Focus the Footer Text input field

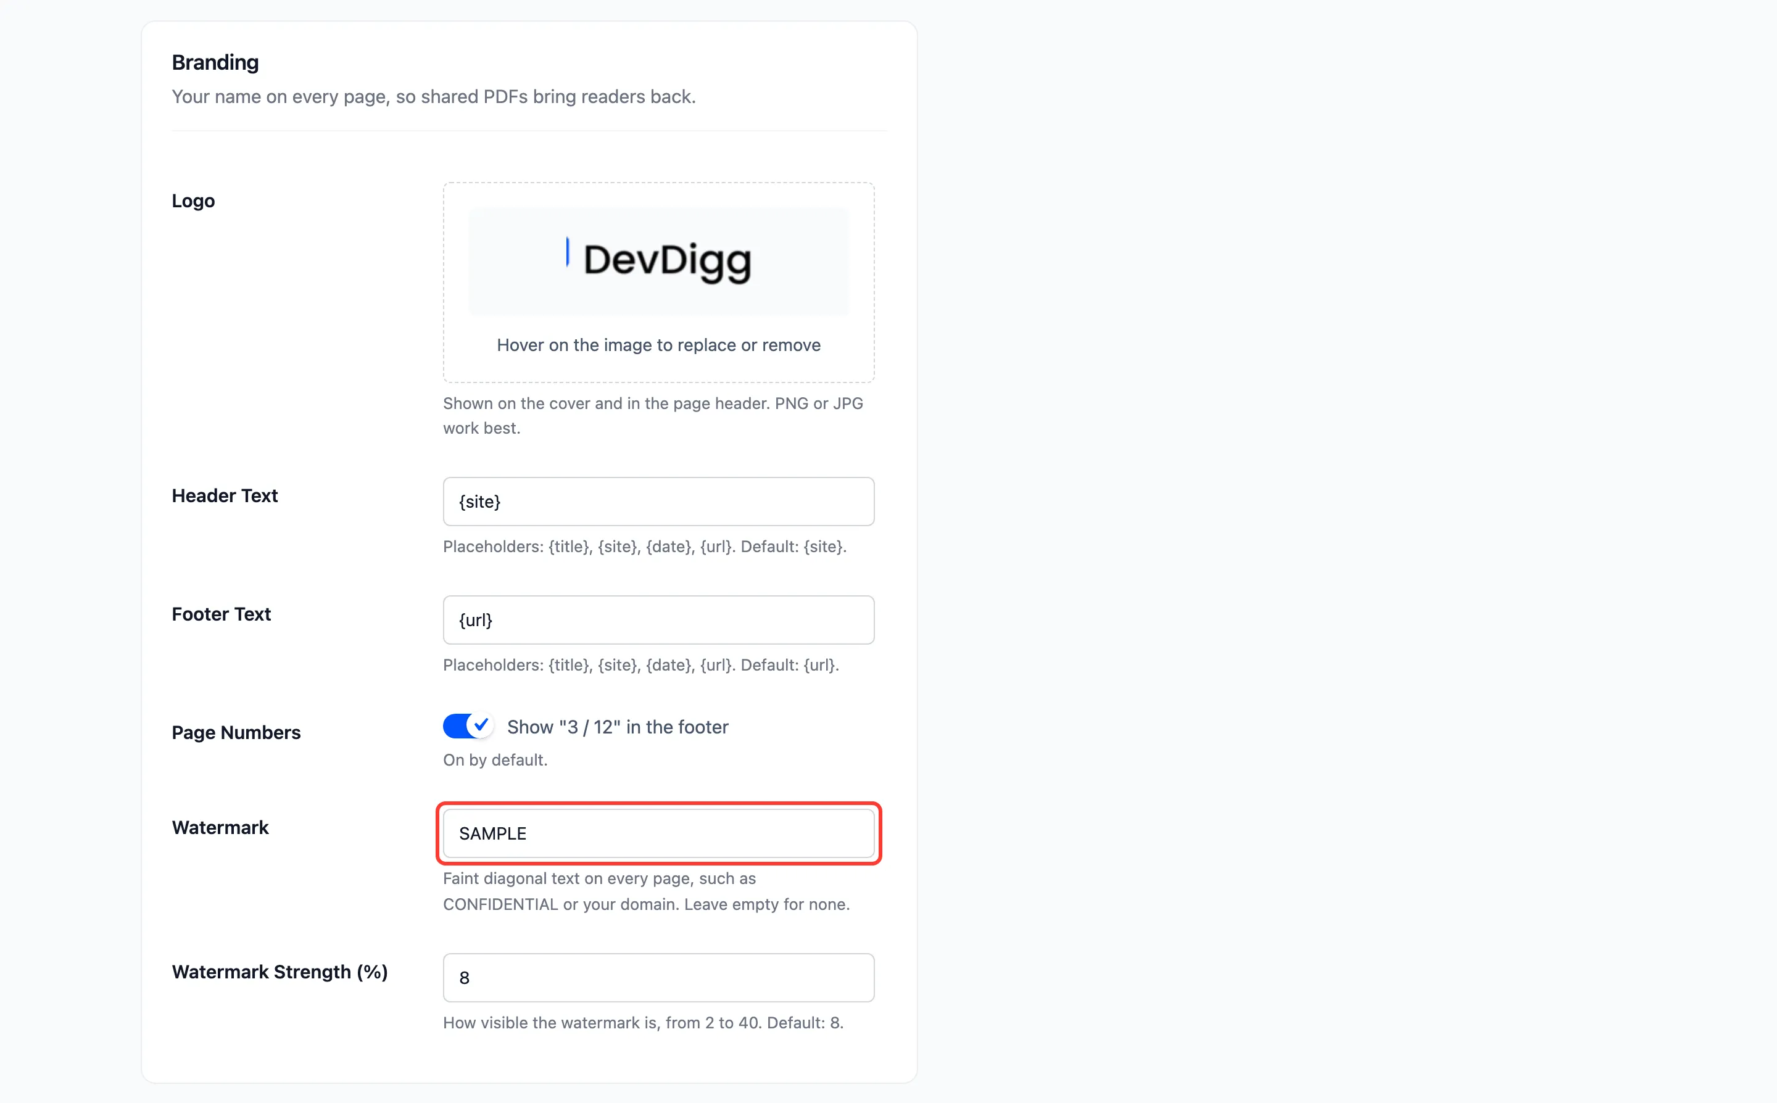pyautogui.click(x=659, y=619)
